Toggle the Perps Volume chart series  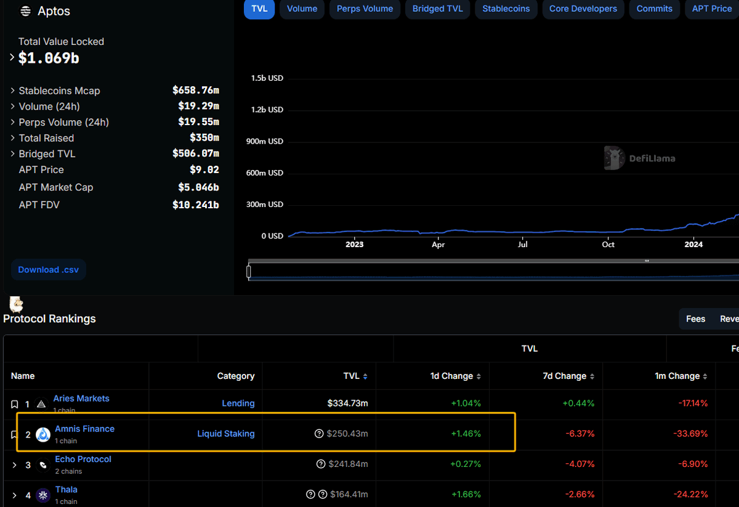pyautogui.click(x=365, y=9)
